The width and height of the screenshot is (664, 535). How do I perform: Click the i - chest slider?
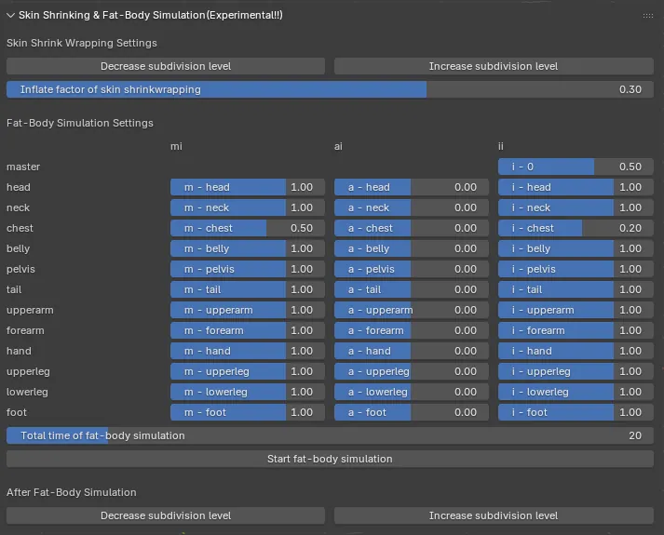click(576, 228)
